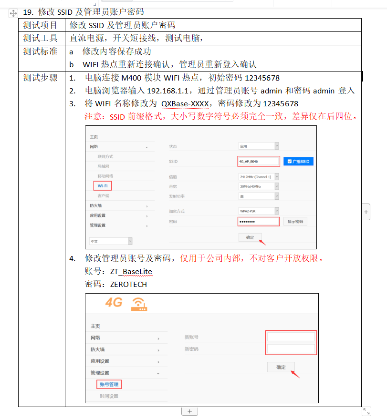Click the 新账号 input field
The width and height of the screenshot is (387, 419).
click(x=291, y=337)
